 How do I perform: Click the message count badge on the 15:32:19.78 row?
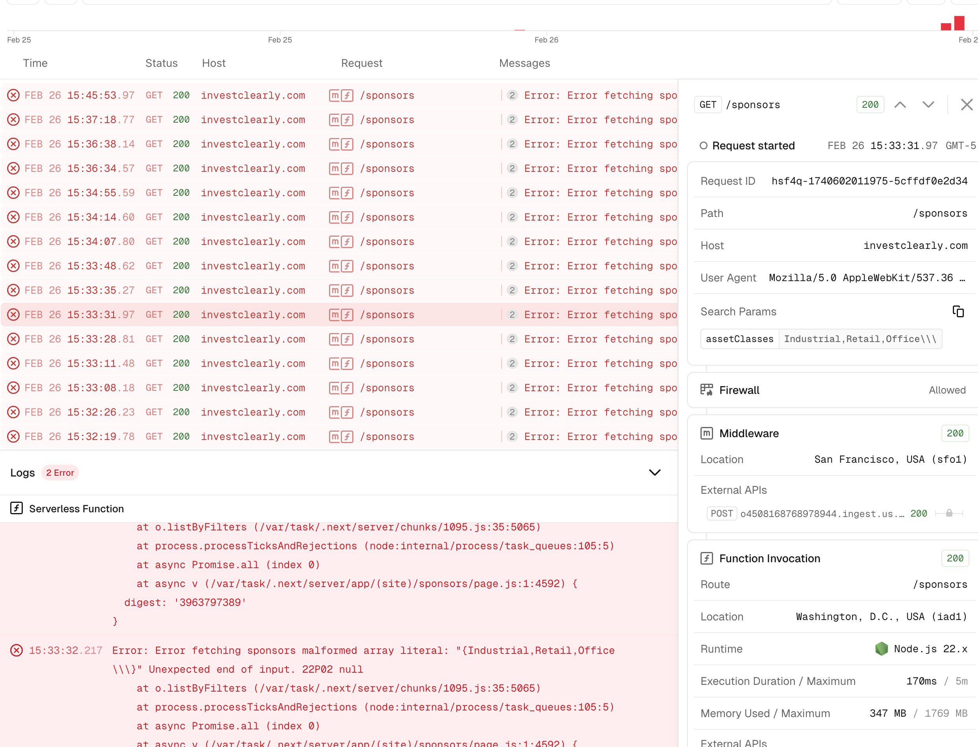pyautogui.click(x=512, y=437)
